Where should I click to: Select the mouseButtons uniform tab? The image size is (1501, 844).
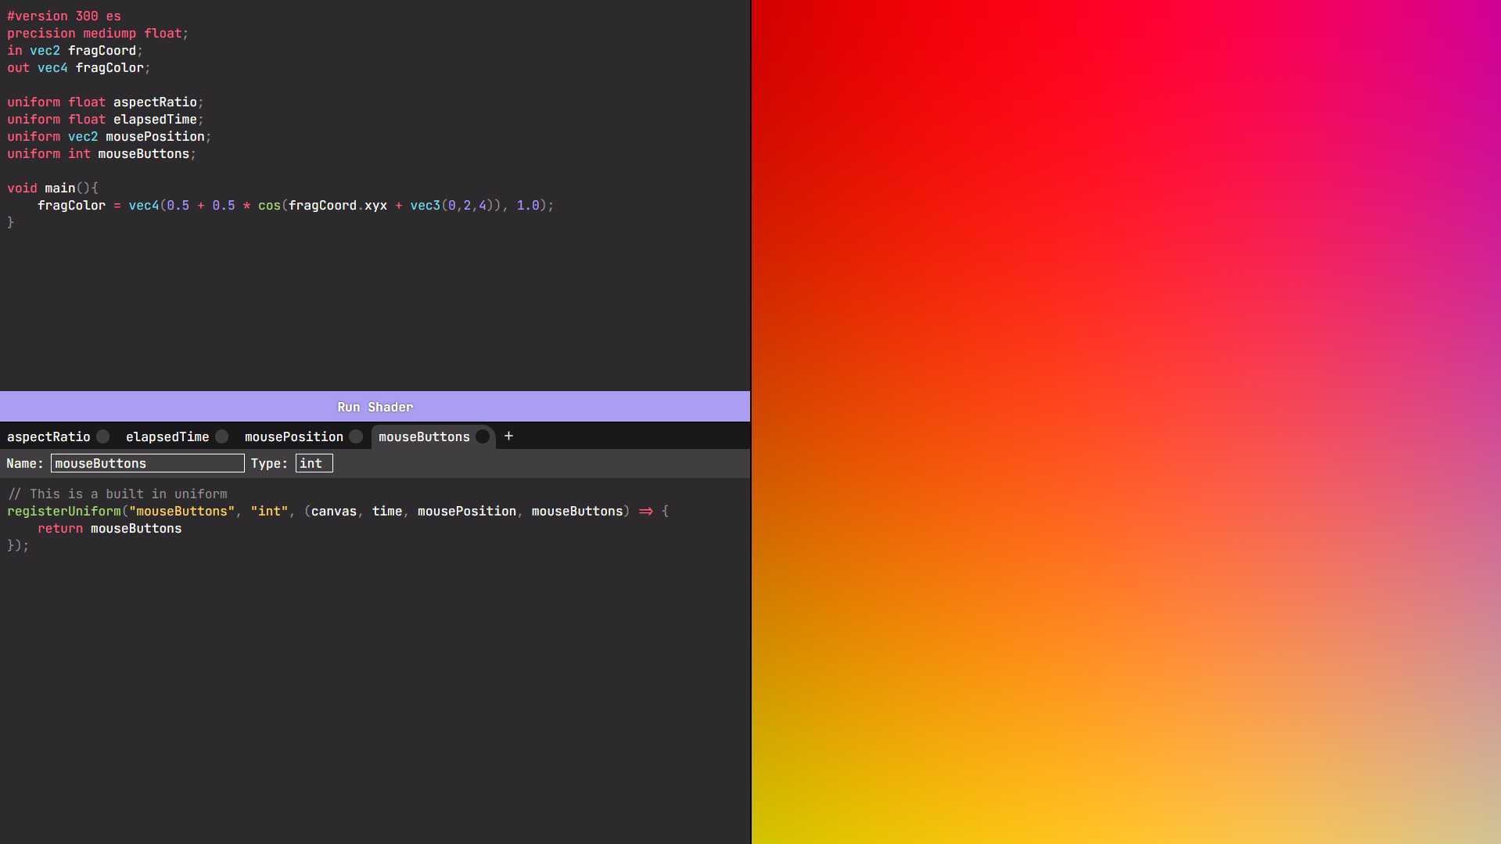424,436
